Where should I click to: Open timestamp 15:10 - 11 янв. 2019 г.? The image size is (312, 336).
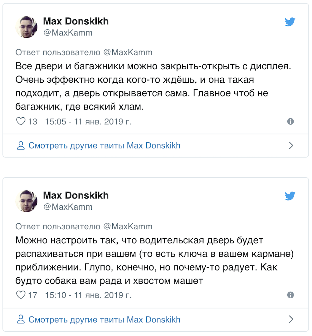[88, 295]
